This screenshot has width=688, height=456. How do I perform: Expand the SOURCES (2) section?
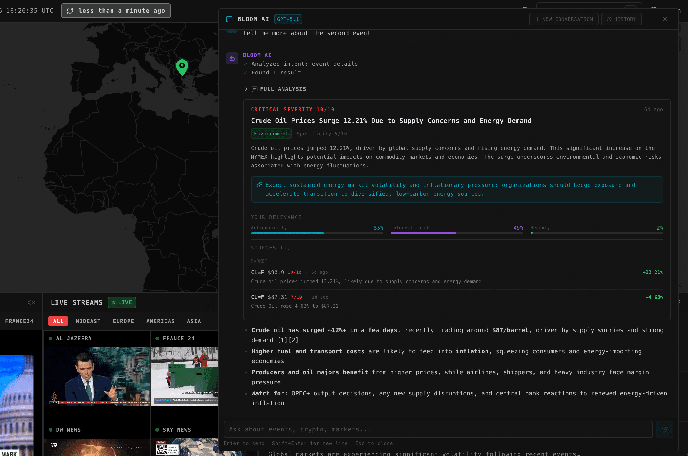click(x=270, y=247)
